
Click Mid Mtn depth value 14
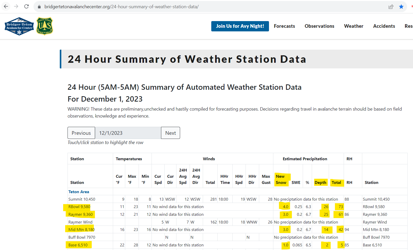click(326, 230)
